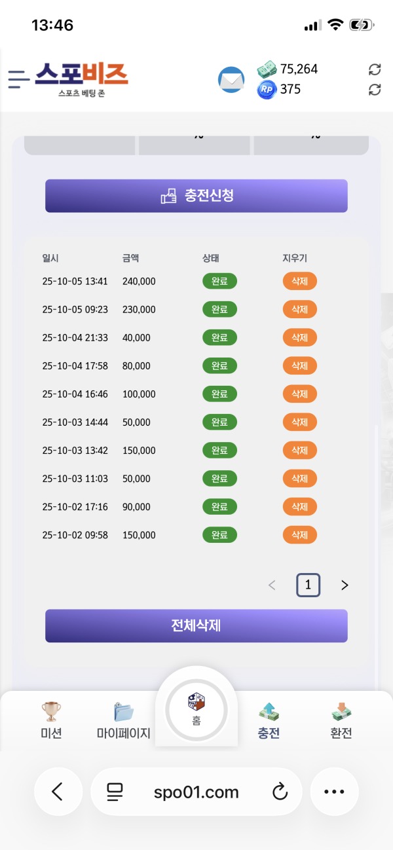The width and height of the screenshot is (393, 850).
Task: Tap the 스포비즈 logo
Action: click(x=85, y=79)
